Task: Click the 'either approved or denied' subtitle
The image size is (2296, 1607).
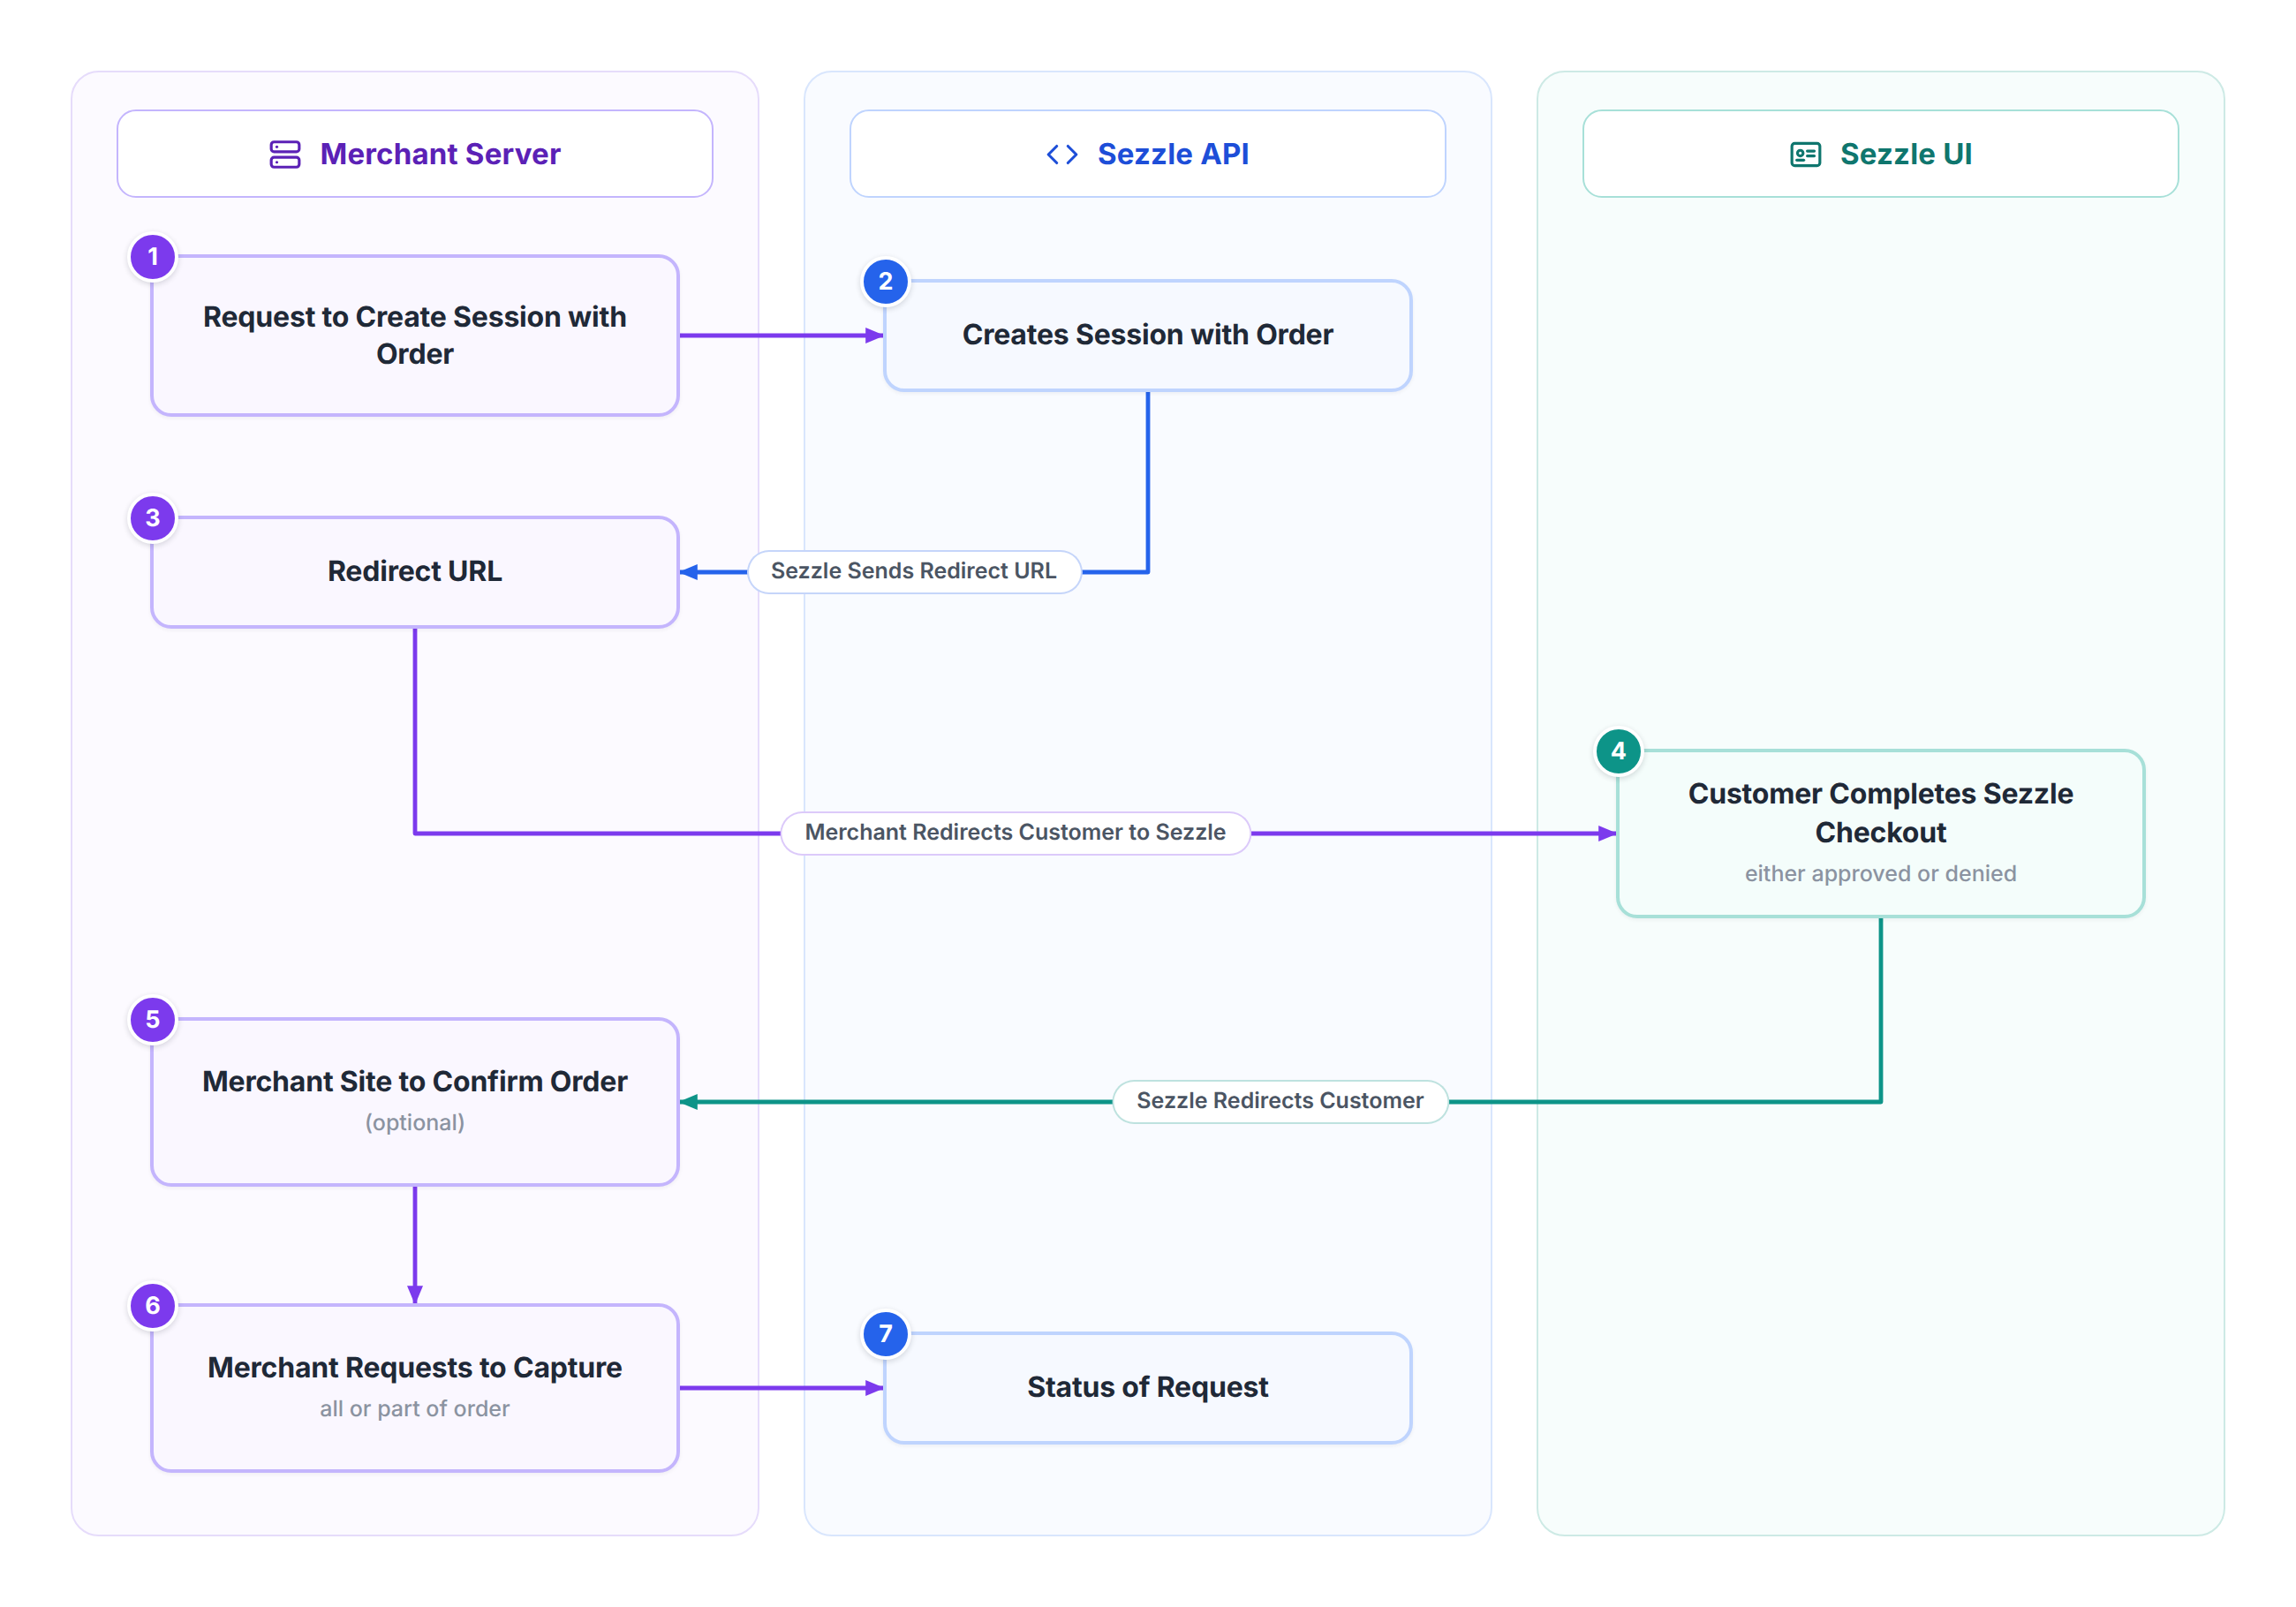Action: [1880, 874]
